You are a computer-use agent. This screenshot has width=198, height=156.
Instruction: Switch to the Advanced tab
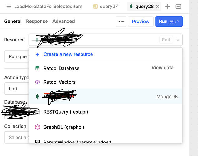point(64,21)
